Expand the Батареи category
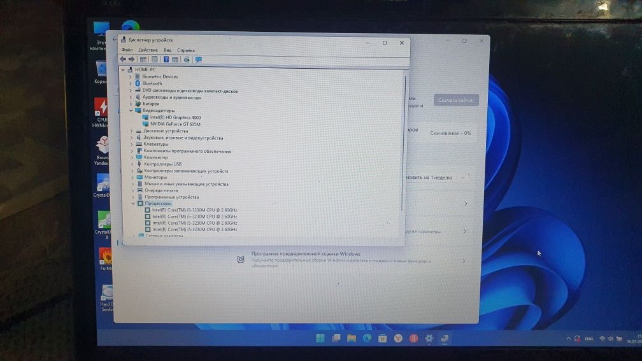642x361 pixels. tap(131, 104)
